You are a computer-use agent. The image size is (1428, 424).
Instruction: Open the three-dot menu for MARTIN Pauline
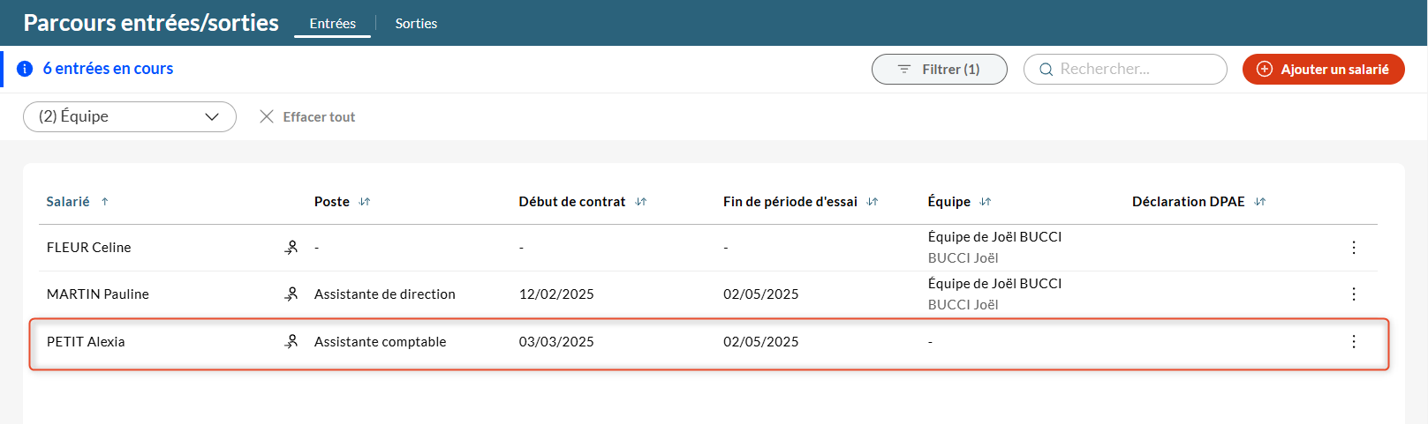pyautogui.click(x=1353, y=294)
